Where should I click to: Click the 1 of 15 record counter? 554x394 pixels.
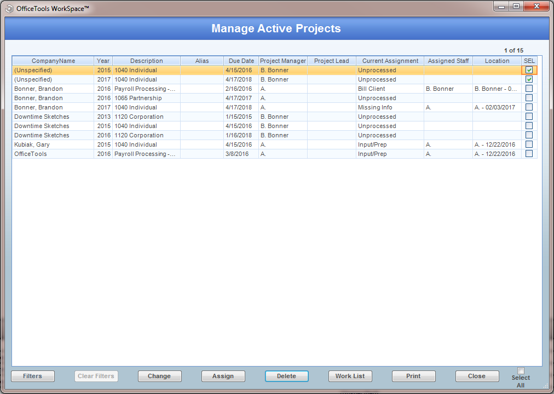(513, 50)
